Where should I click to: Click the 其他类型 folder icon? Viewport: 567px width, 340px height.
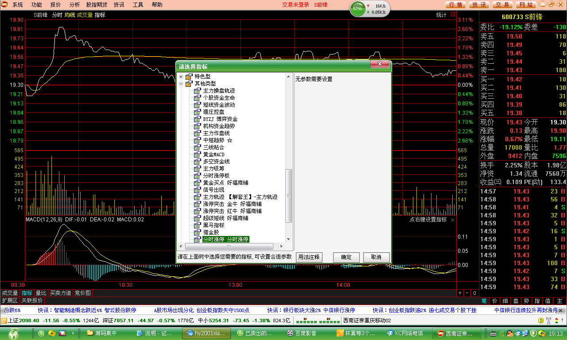pyautogui.click(x=189, y=84)
